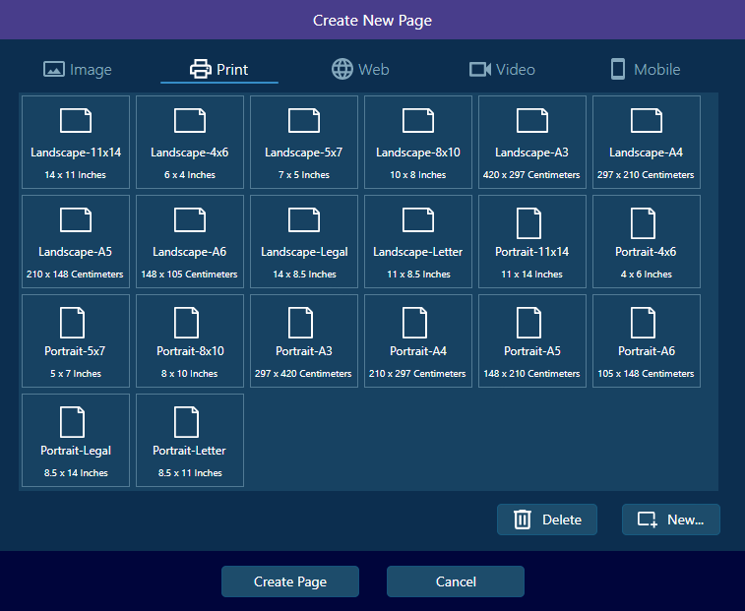The height and width of the screenshot is (611, 745).
Task: Click '297 x 210 Centimeters' size text
Action: [646, 175]
